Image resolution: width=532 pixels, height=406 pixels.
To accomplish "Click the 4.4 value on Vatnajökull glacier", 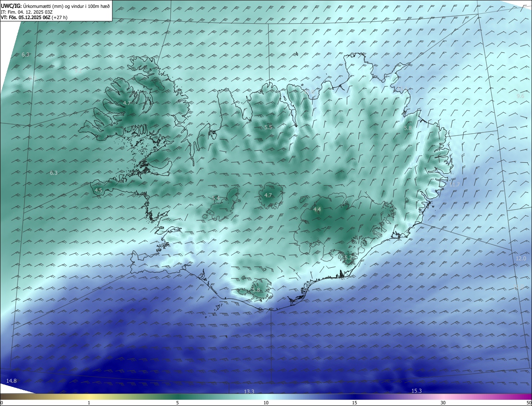I will (317, 210).
